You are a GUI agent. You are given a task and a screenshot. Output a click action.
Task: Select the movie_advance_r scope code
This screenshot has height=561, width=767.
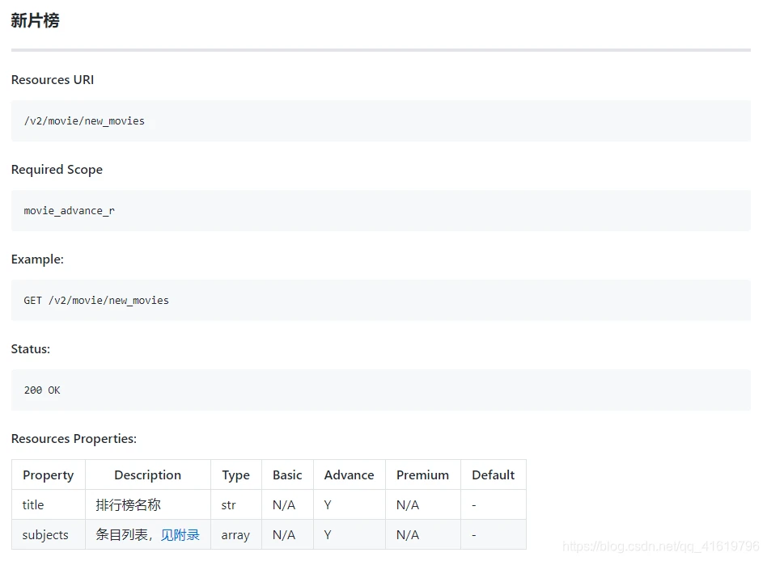[69, 211]
